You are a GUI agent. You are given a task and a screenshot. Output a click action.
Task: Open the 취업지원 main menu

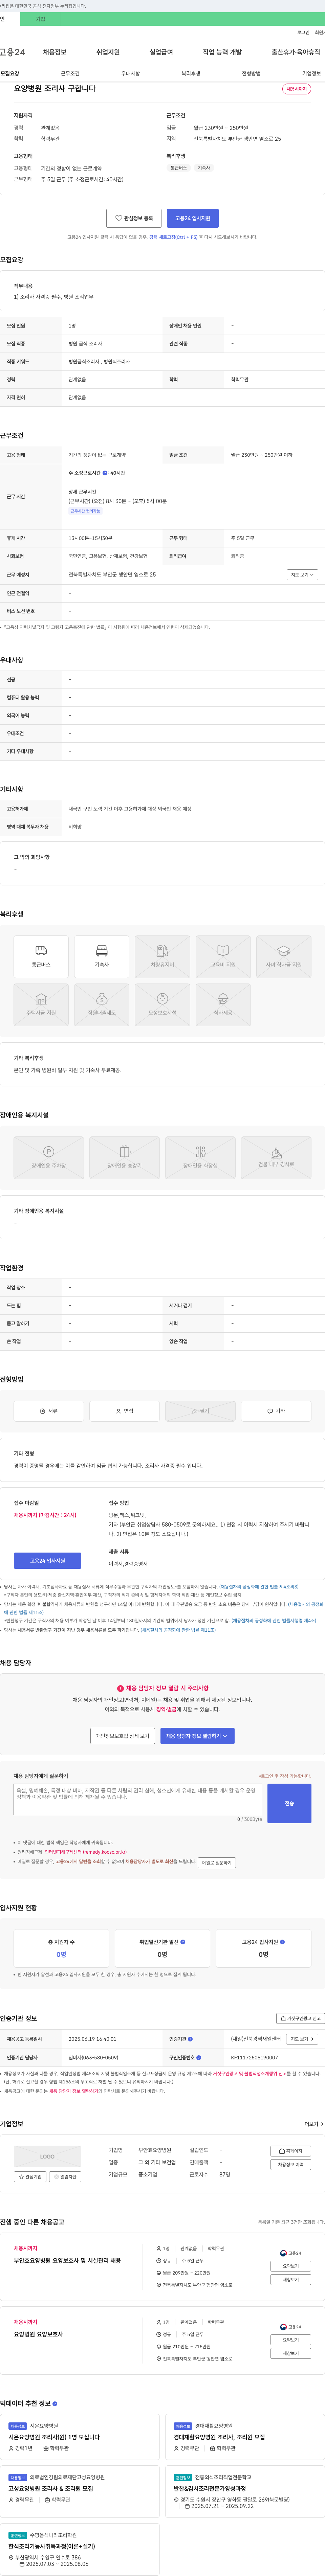pyautogui.click(x=108, y=52)
